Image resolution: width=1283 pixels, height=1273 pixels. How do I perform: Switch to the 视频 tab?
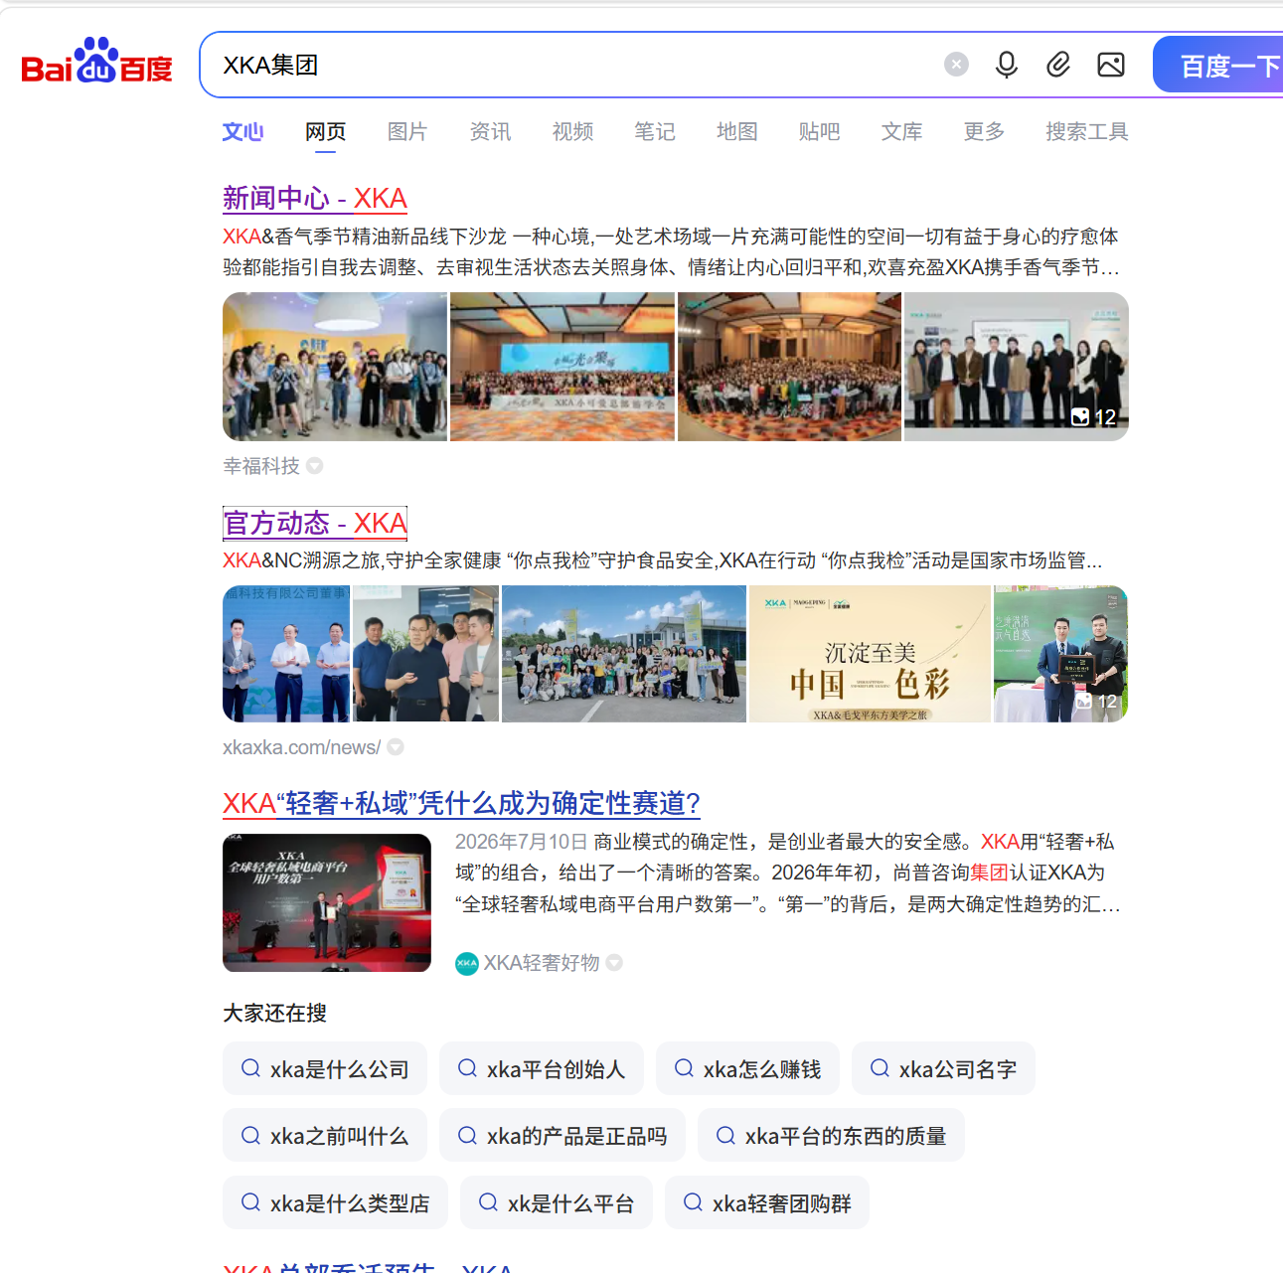click(x=572, y=131)
